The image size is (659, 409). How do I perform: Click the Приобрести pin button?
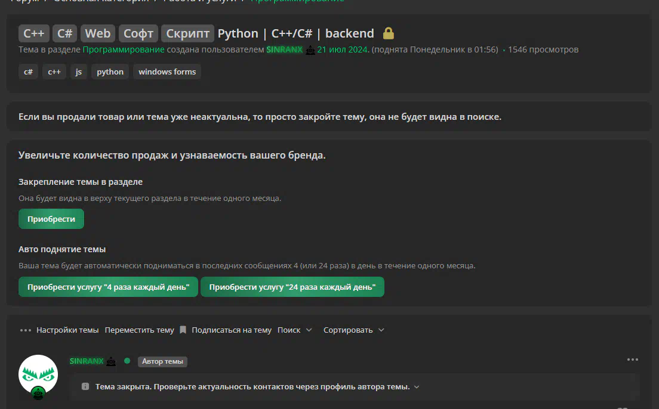coord(51,219)
